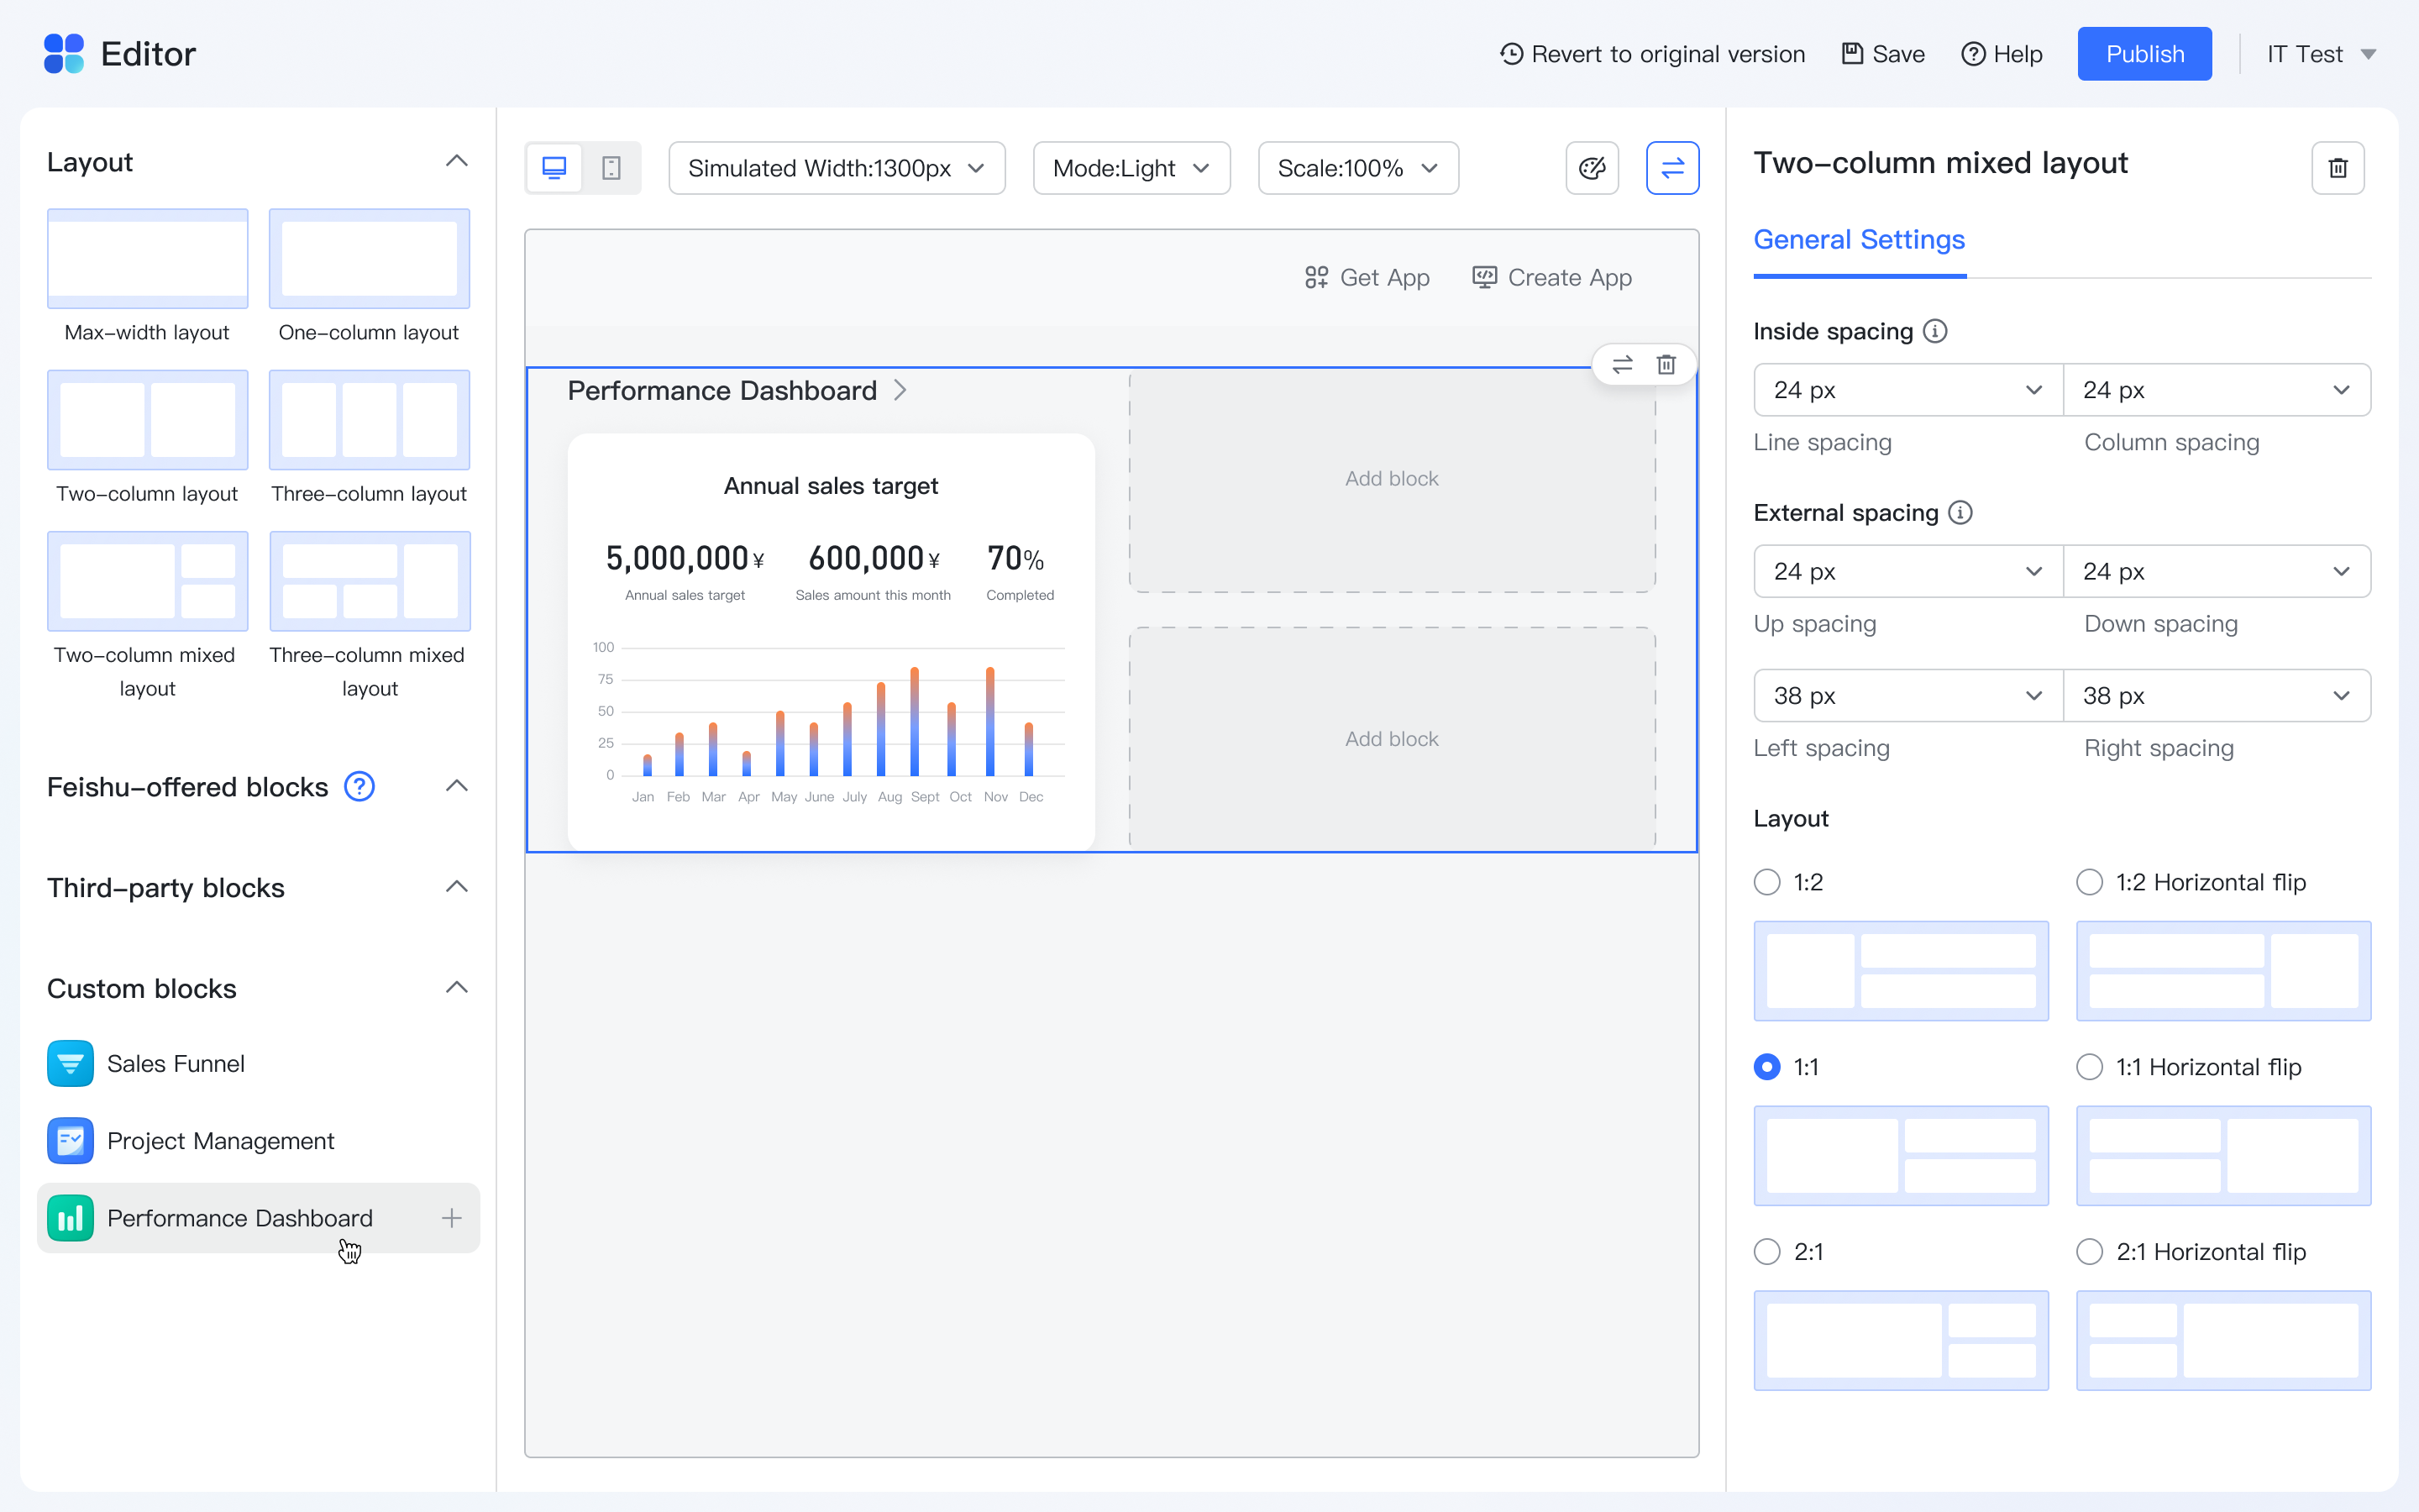This screenshot has width=2419, height=1512.
Task: Choose the 2:1 layout radio button
Action: pos(1767,1252)
